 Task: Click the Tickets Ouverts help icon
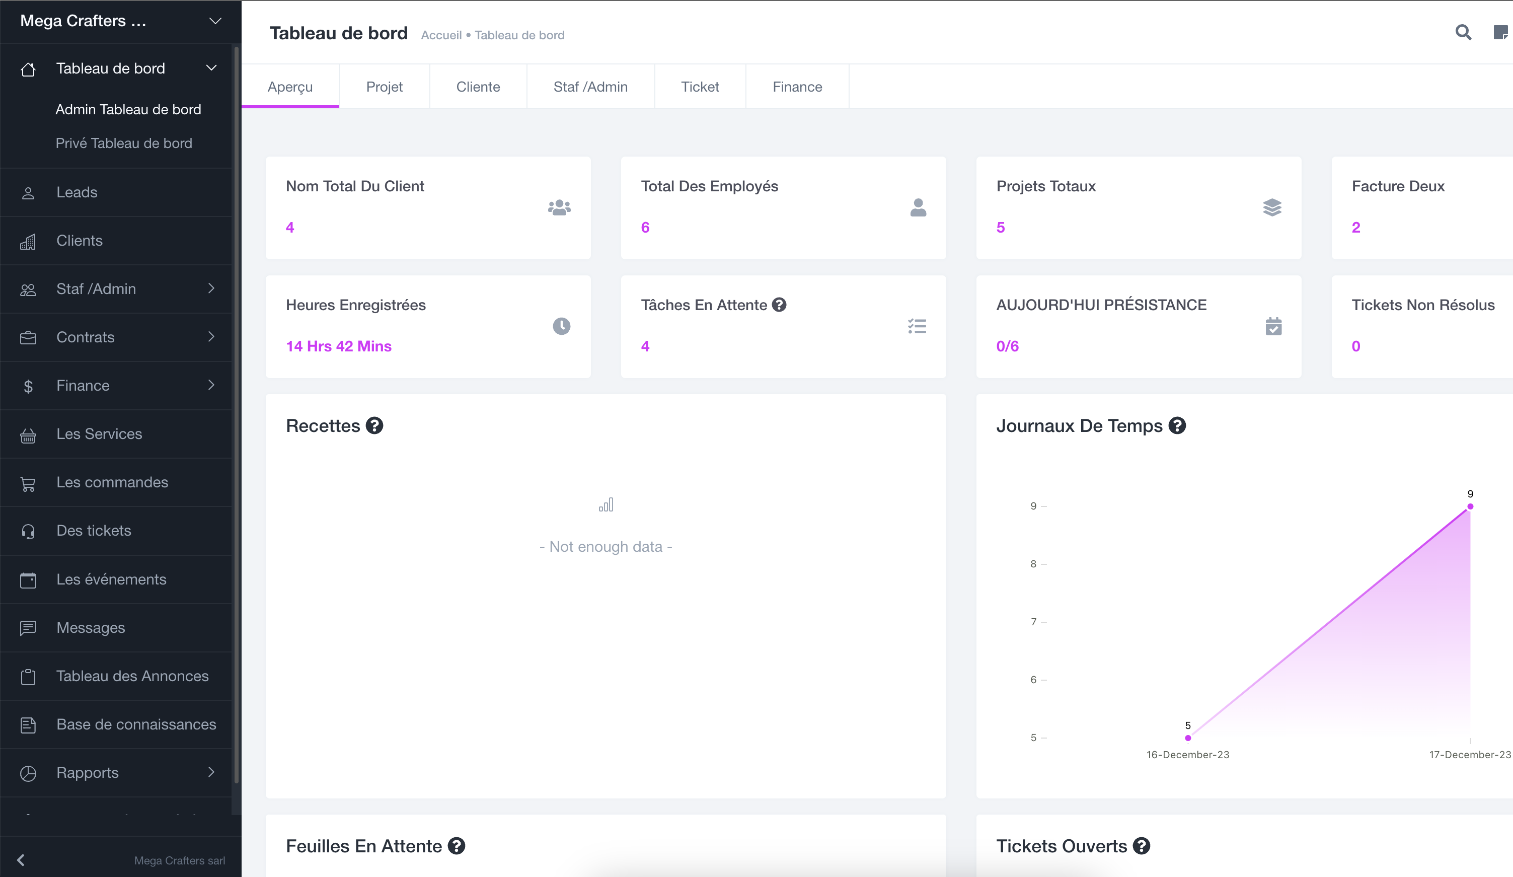pyautogui.click(x=1142, y=846)
